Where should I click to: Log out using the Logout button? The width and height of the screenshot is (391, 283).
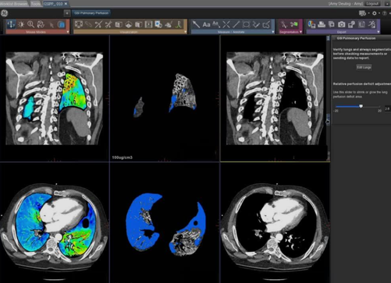coord(372,4)
